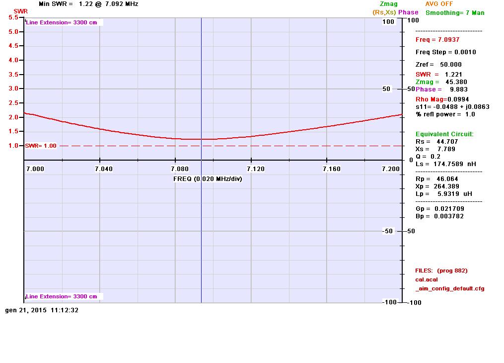
Task: Click the Zref = 50.000 value
Action: (438, 65)
